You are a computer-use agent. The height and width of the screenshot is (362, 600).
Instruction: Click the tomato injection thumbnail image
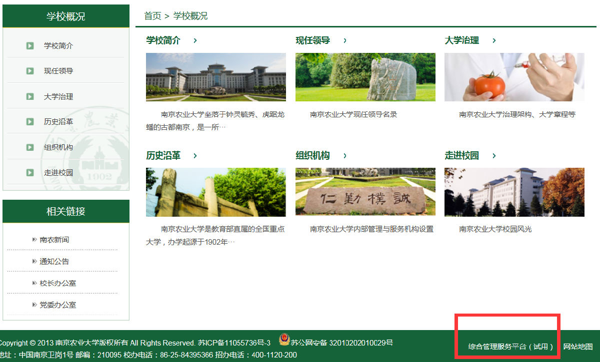coord(514,77)
